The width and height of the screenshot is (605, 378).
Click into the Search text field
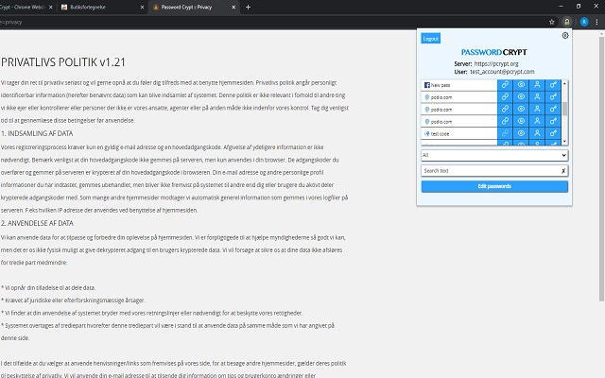pos(490,170)
